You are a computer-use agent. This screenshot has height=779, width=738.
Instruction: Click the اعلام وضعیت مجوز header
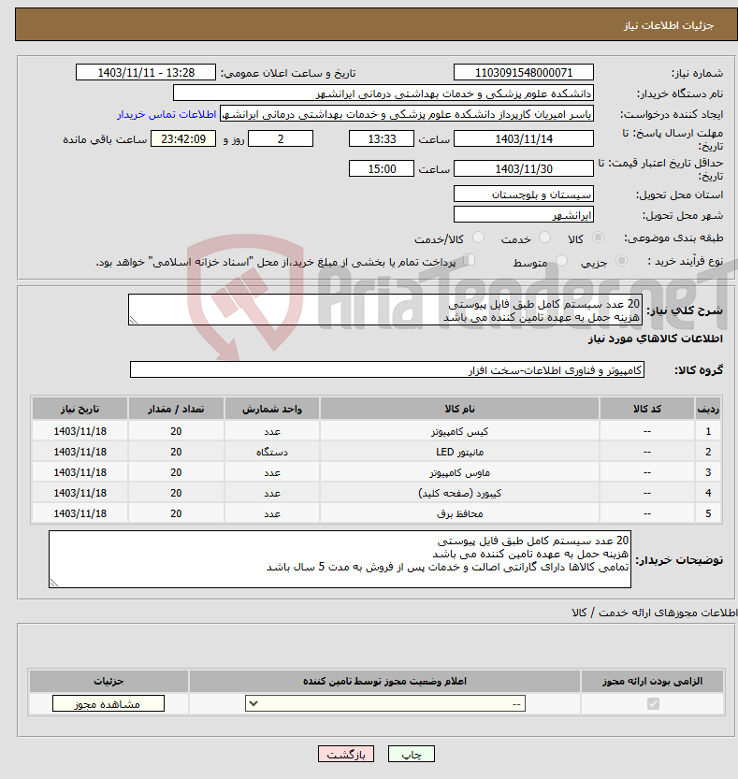[x=384, y=681]
